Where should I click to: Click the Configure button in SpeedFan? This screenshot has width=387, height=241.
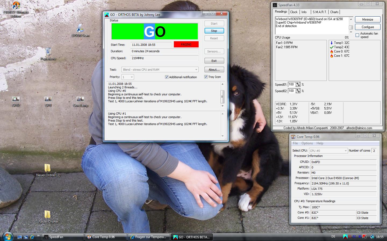pos(368,27)
